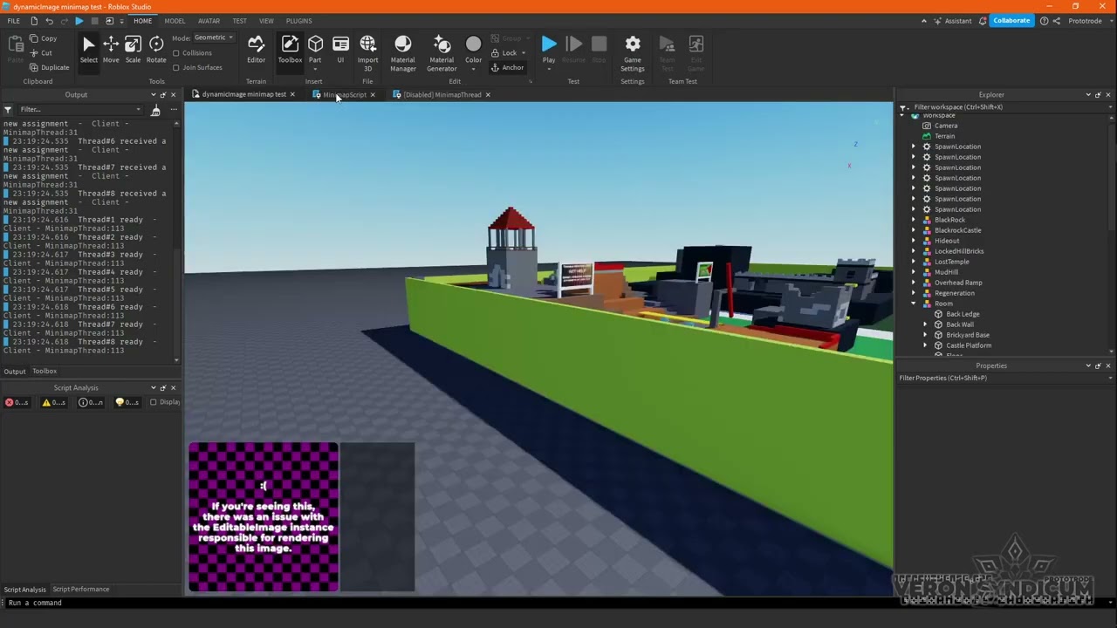The width and height of the screenshot is (1117, 628).
Task: Tick the Display checkbox in Script Analysis
Action: point(154,402)
